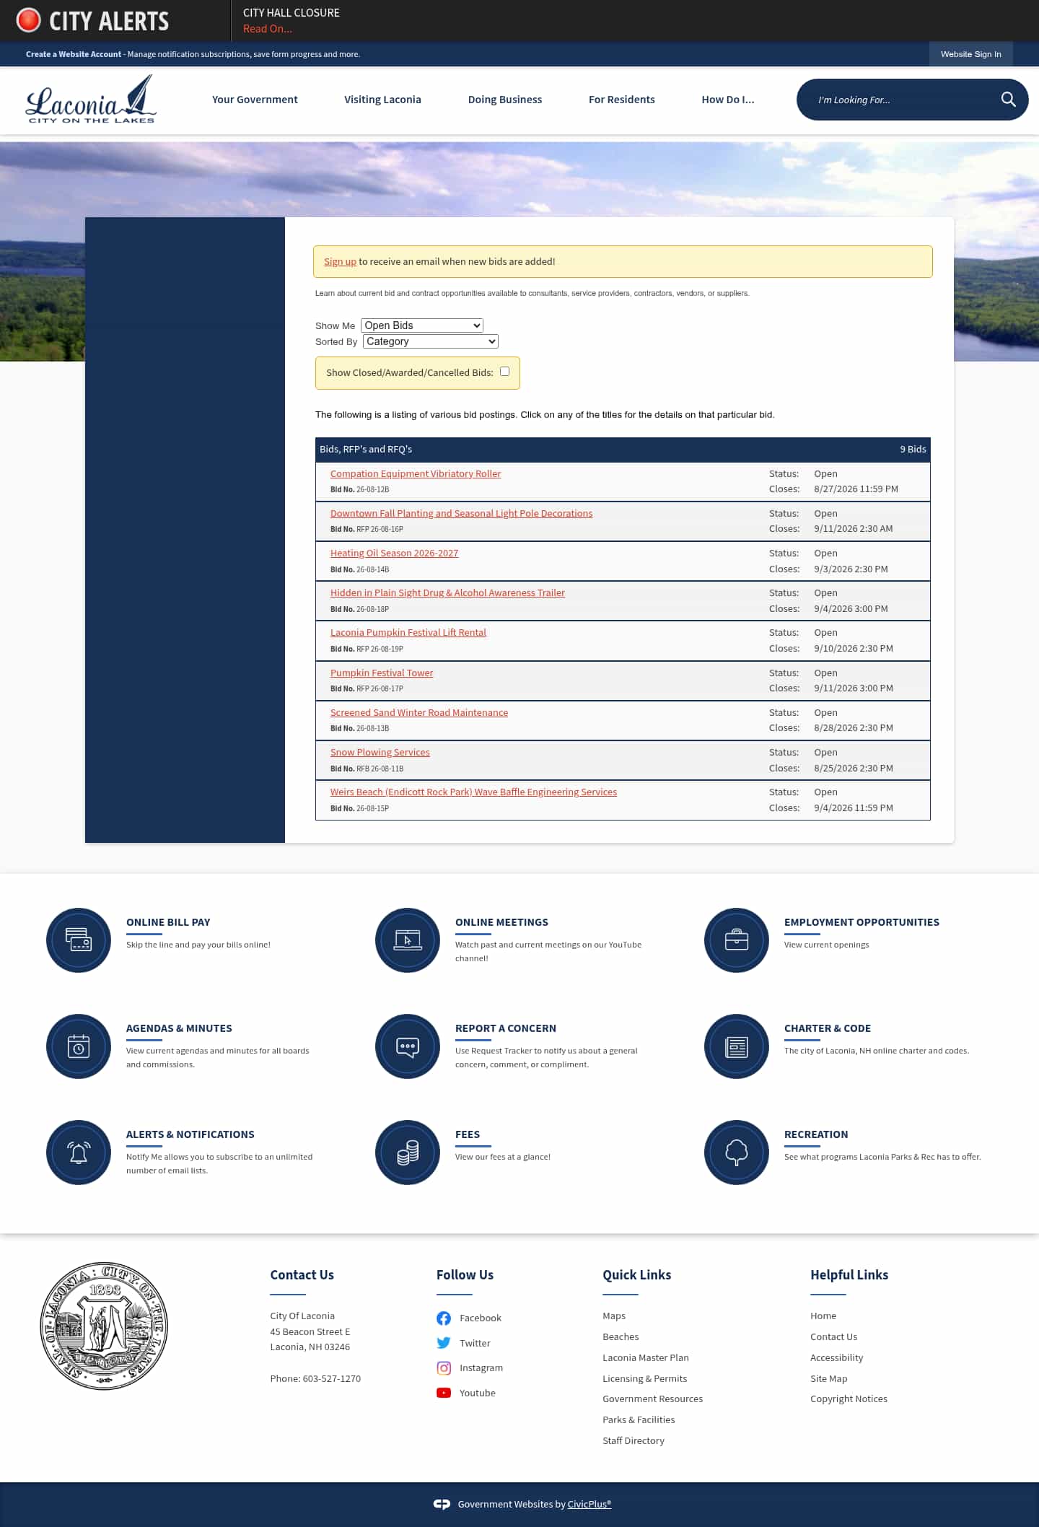The image size is (1039, 1527).
Task: Open Hidden in Plain Sight Trailer bid
Action: point(447,592)
